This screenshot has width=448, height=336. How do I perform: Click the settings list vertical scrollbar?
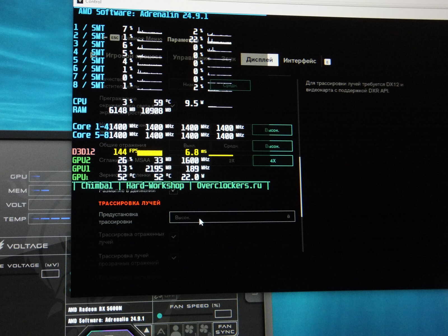(x=301, y=187)
